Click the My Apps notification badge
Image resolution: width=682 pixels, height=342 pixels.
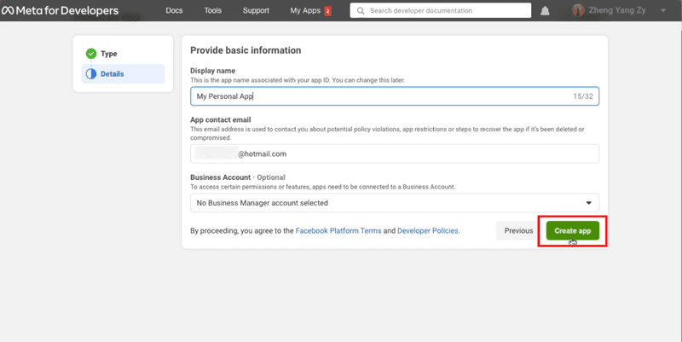(x=327, y=11)
